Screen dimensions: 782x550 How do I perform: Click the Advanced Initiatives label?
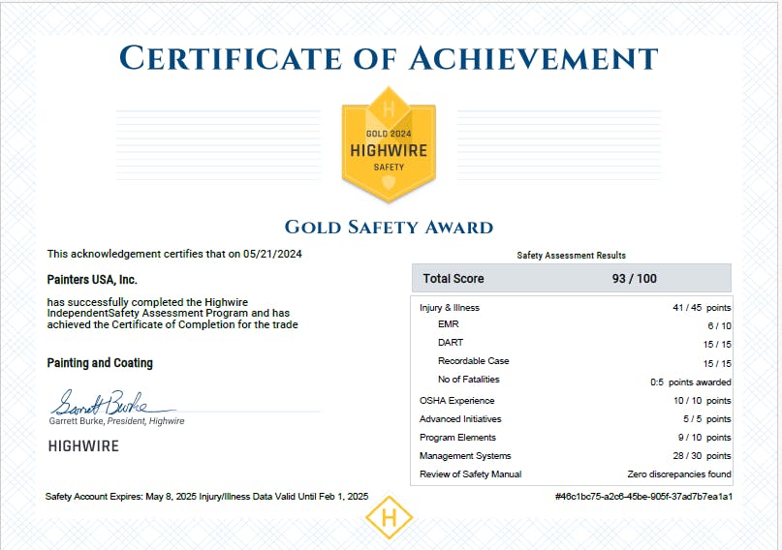[460, 419]
